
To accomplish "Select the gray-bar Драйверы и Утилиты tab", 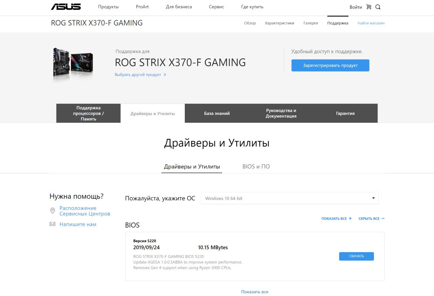I will point(153,113).
